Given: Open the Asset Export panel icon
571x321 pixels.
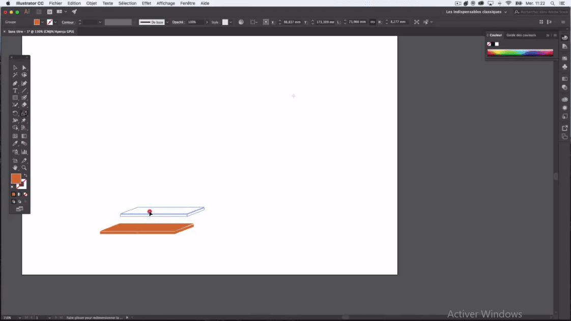Looking at the screenshot, I should 565,128.
